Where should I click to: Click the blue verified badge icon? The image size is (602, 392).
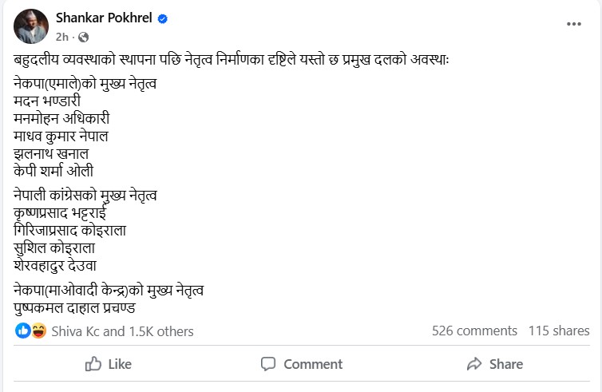163,19
